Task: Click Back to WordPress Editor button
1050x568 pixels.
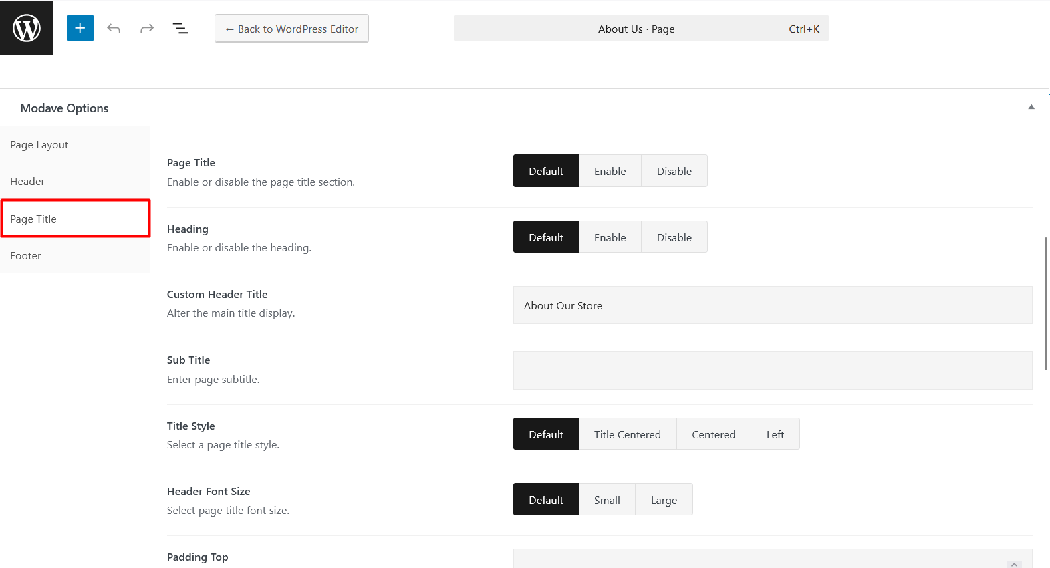Action: pyautogui.click(x=291, y=29)
